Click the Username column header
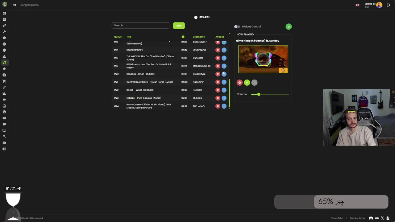395x222 pixels. (199, 37)
